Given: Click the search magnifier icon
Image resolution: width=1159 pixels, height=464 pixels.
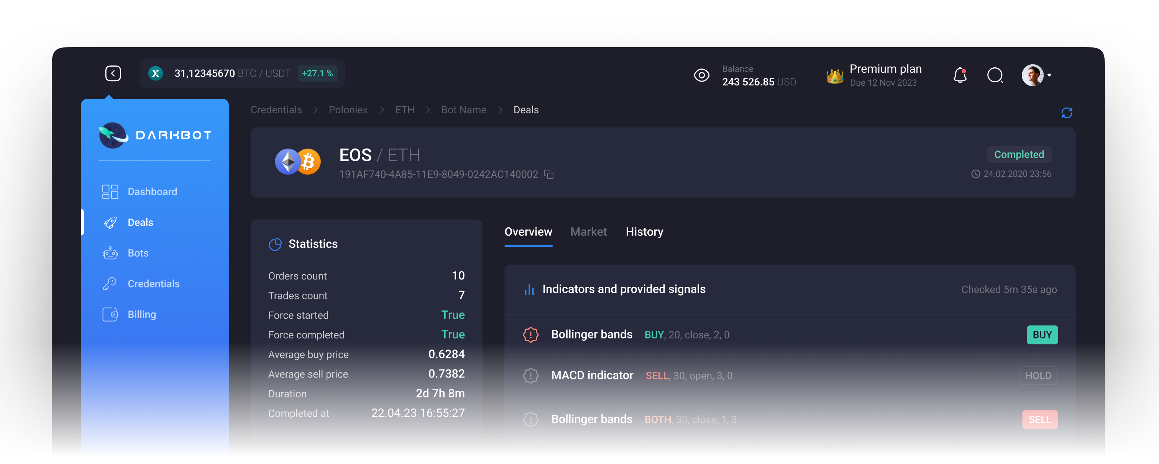Looking at the screenshot, I should click(x=995, y=75).
